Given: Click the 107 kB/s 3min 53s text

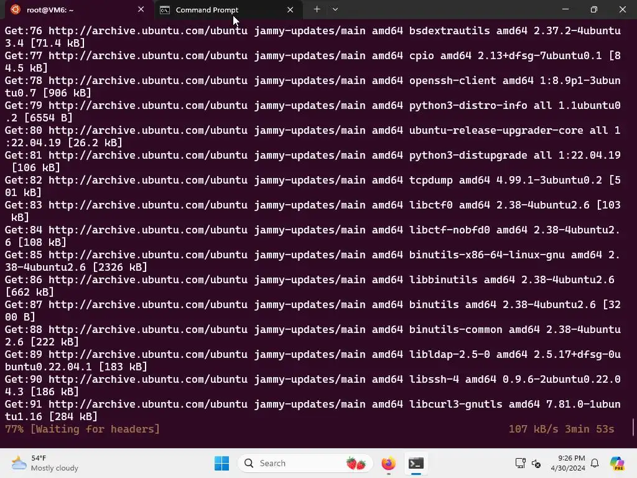Looking at the screenshot, I should click(562, 429).
